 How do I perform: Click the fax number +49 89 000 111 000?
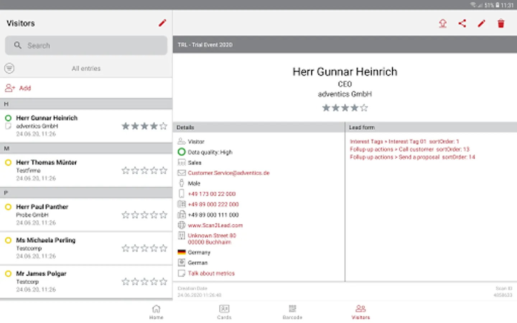213,215
